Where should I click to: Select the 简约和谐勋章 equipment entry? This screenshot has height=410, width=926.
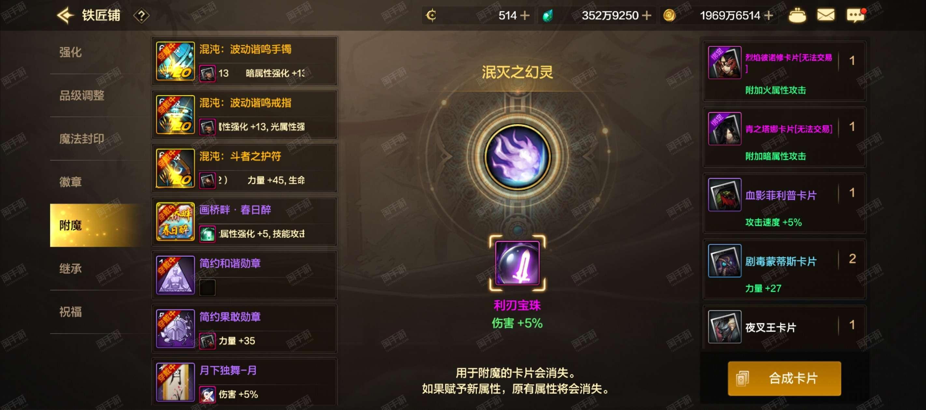tap(245, 275)
